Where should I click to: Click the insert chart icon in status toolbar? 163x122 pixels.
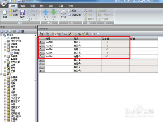(41, 34)
